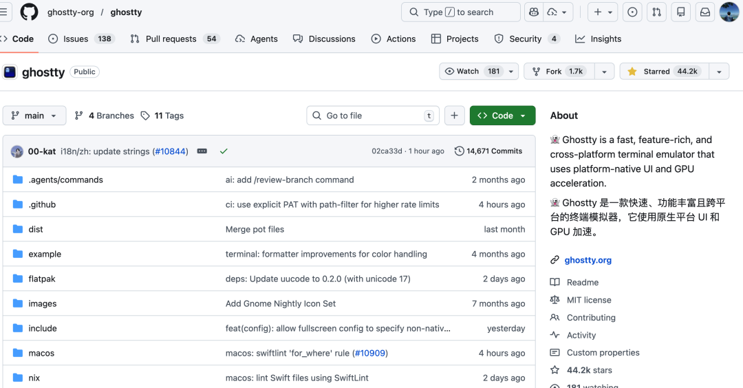Switch to the Discussions tab

[324, 39]
